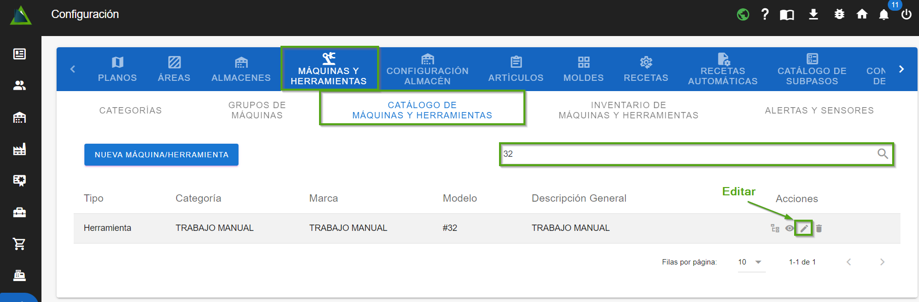Screen dimensions: 919x302
Task: Open the globe language icon
Action: 743,15
